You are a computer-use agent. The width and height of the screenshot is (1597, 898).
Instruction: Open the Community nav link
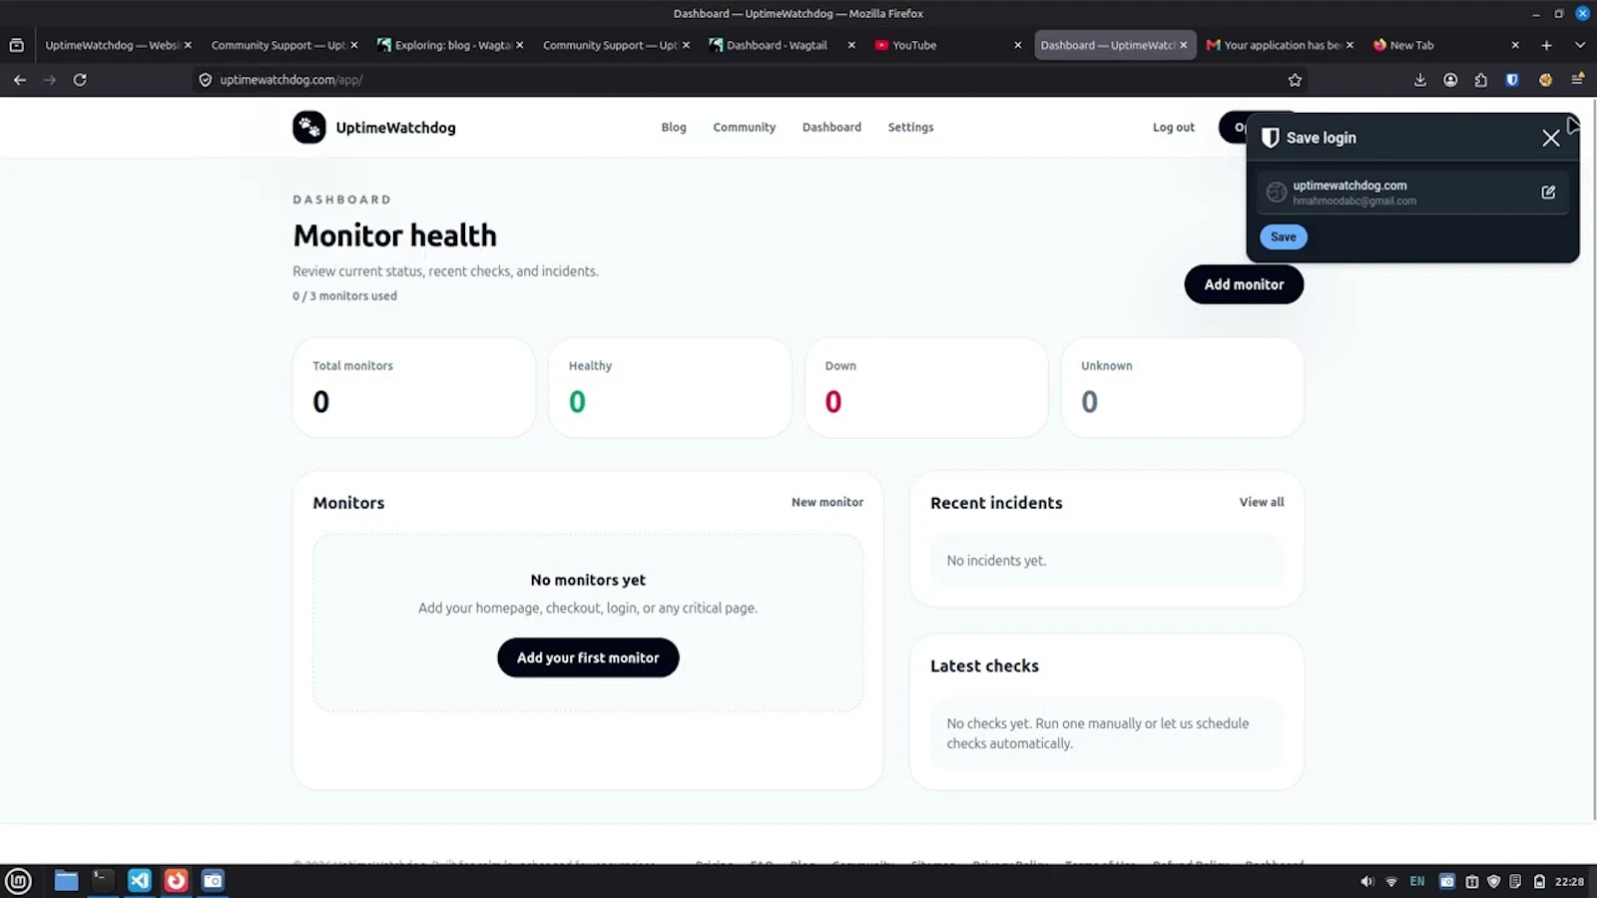[x=744, y=127]
